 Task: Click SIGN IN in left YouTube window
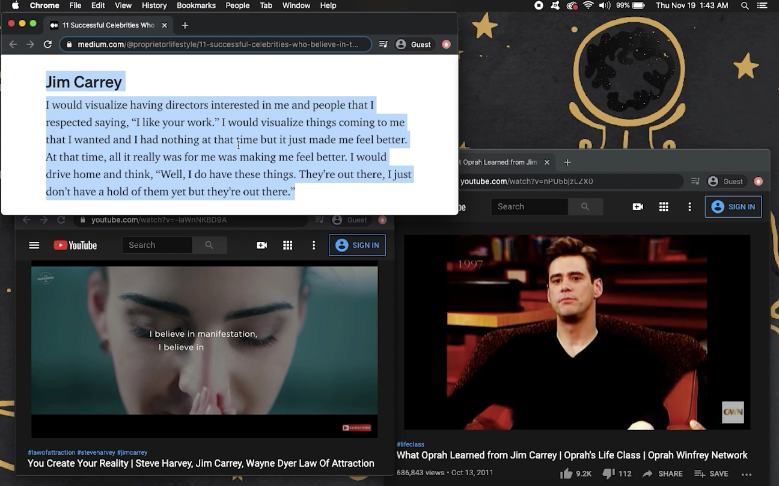(x=358, y=245)
